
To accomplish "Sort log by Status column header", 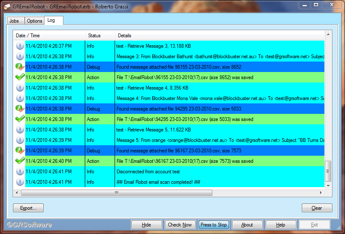I will click(x=100, y=36).
